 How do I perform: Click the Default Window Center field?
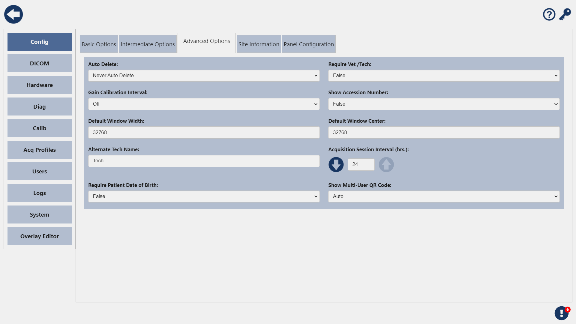click(x=444, y=132)
